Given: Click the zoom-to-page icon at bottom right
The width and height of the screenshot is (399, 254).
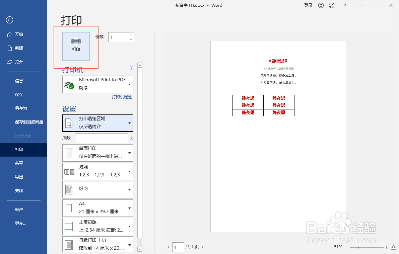Looking at the screenshot, I should pos(393,247).
